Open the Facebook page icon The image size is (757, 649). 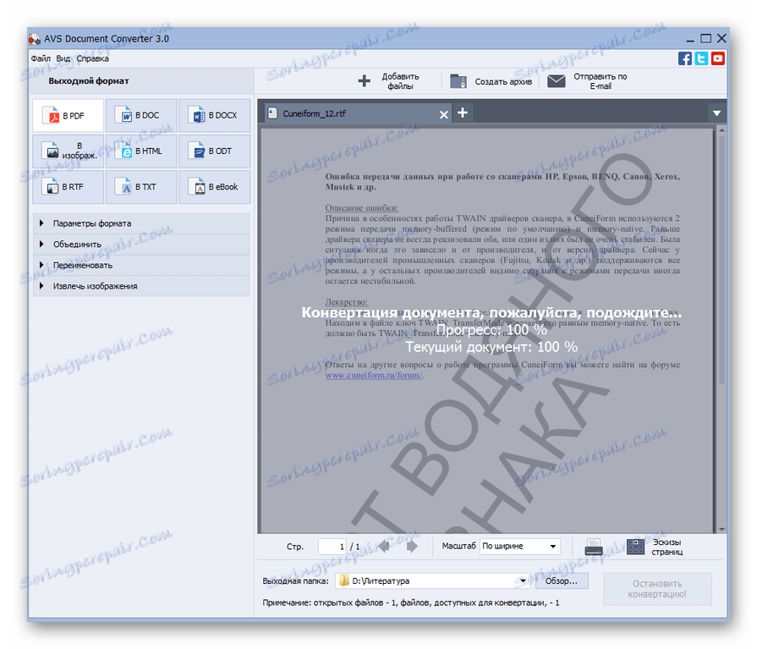pyautogui.click(x=684, y=58)
